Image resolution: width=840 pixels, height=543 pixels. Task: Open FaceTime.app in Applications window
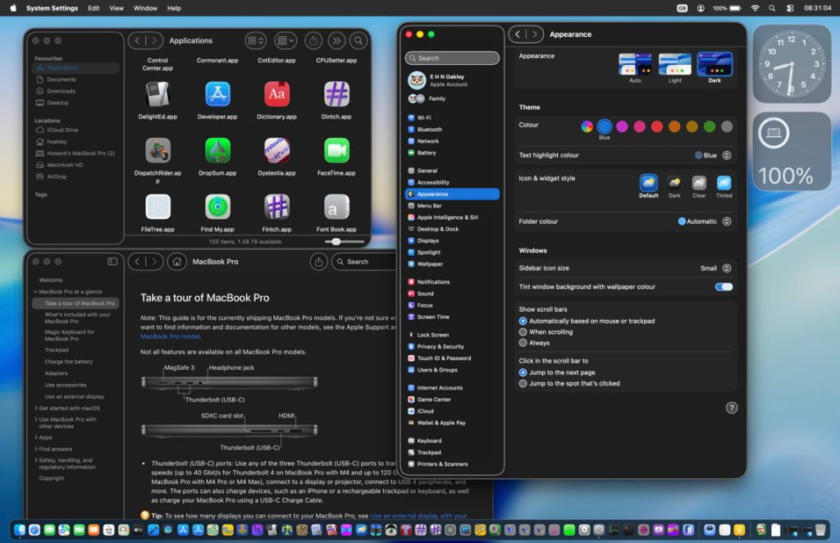[336, 151]
